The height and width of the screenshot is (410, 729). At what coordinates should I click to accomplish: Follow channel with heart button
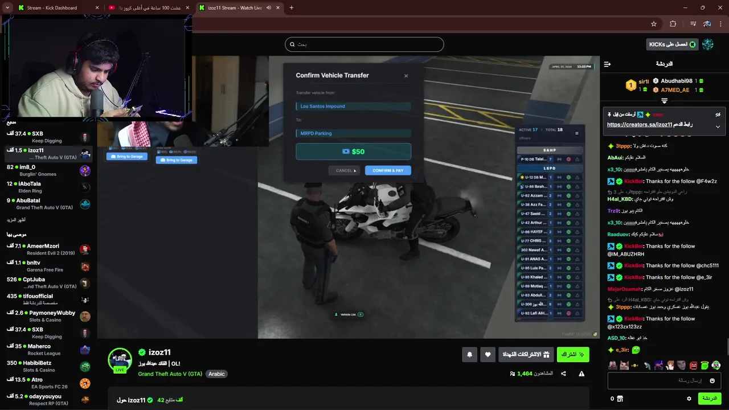(x=488, y=354)
